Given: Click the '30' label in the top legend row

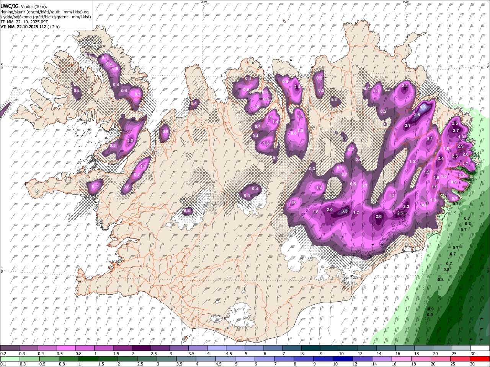Looking at the screenshot, I should click(x=473, y=354).
